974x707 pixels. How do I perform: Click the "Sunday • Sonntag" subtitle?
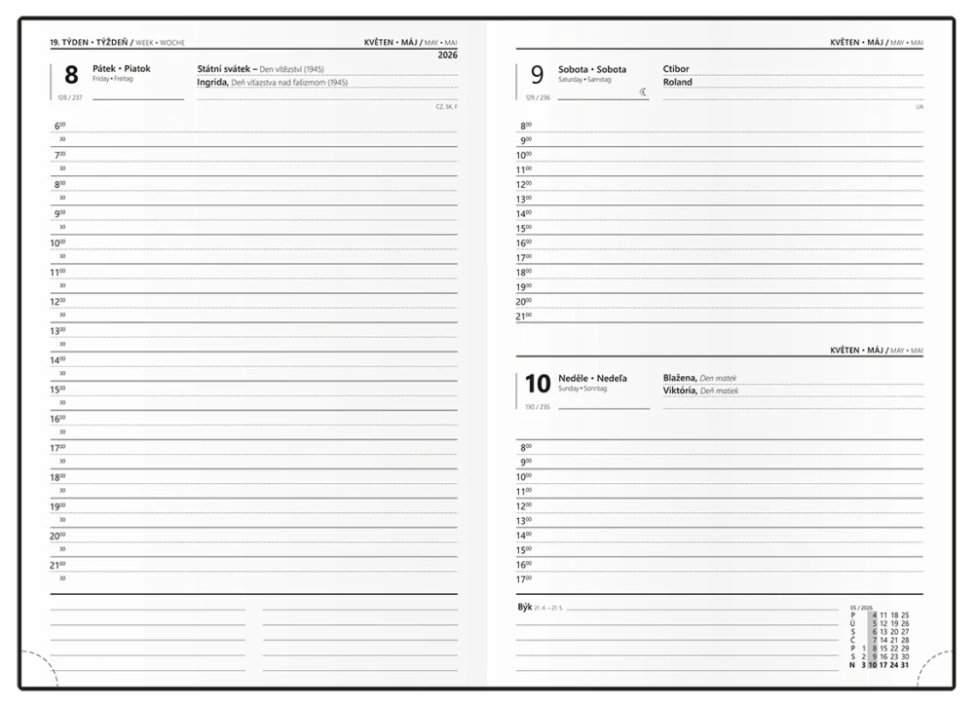tap(582, 389)
